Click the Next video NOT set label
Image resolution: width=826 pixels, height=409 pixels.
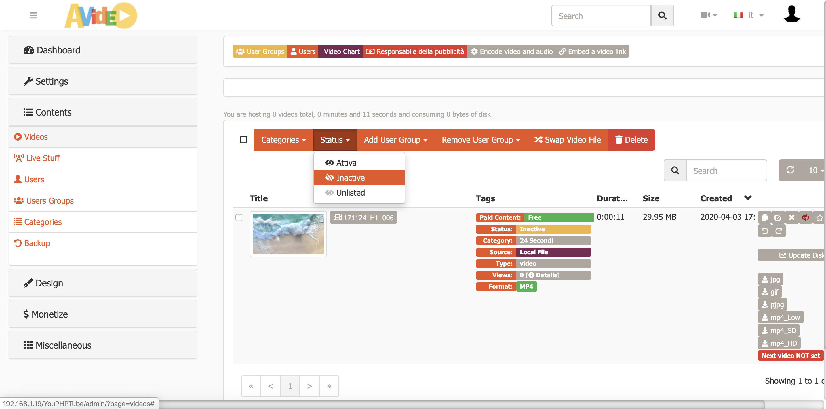(790, 356)
